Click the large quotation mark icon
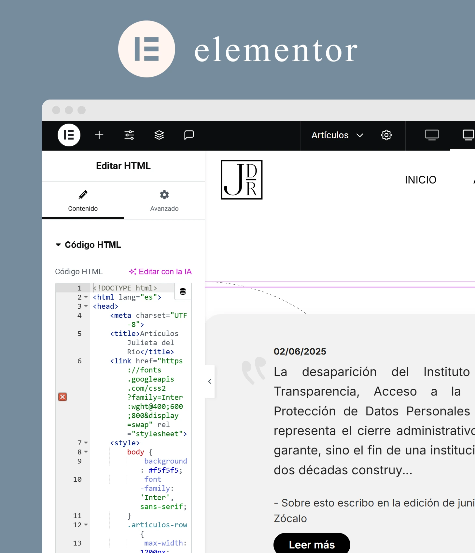The width and height of the screenshot is (475, 553). point(254,371)
